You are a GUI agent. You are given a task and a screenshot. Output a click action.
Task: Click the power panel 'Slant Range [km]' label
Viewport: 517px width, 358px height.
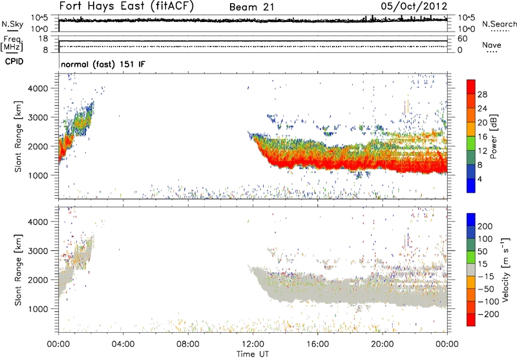point(19,136)
